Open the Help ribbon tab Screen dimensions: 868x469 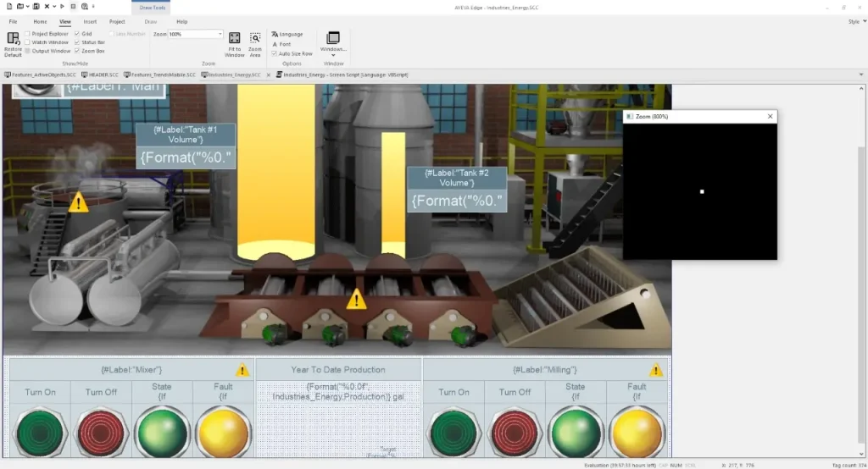(181, 21)
